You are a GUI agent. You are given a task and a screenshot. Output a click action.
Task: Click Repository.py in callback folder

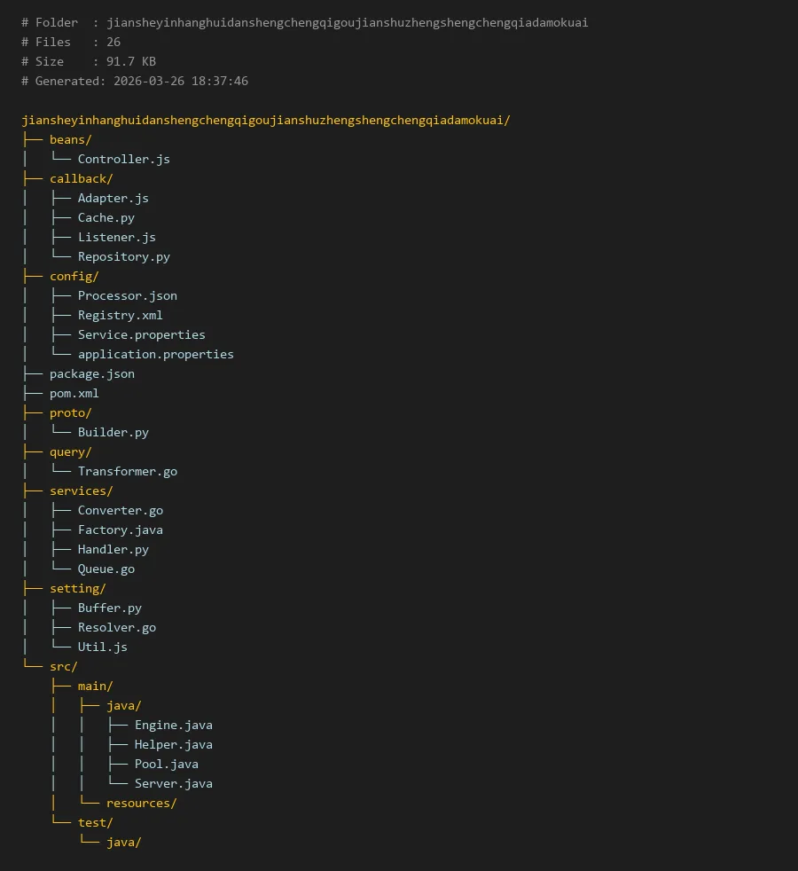123,256
